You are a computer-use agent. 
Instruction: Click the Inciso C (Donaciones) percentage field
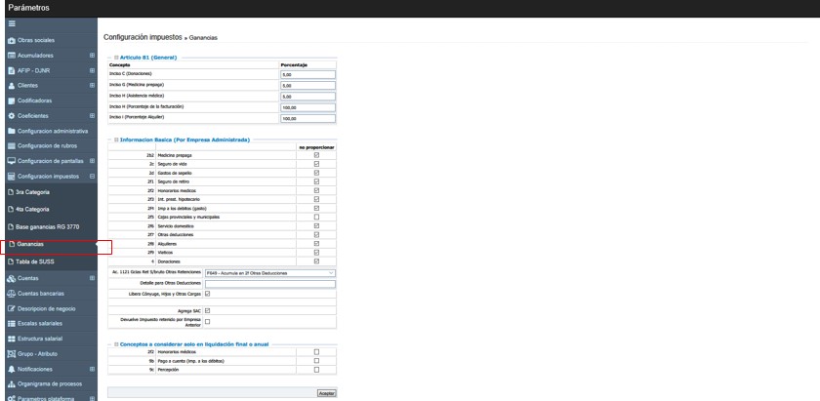307,74
